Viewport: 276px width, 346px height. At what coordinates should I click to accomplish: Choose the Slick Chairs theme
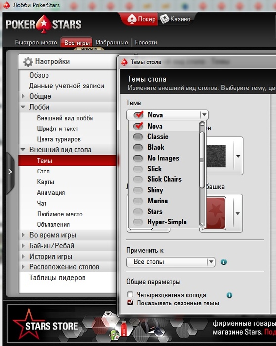pos(164,179)
